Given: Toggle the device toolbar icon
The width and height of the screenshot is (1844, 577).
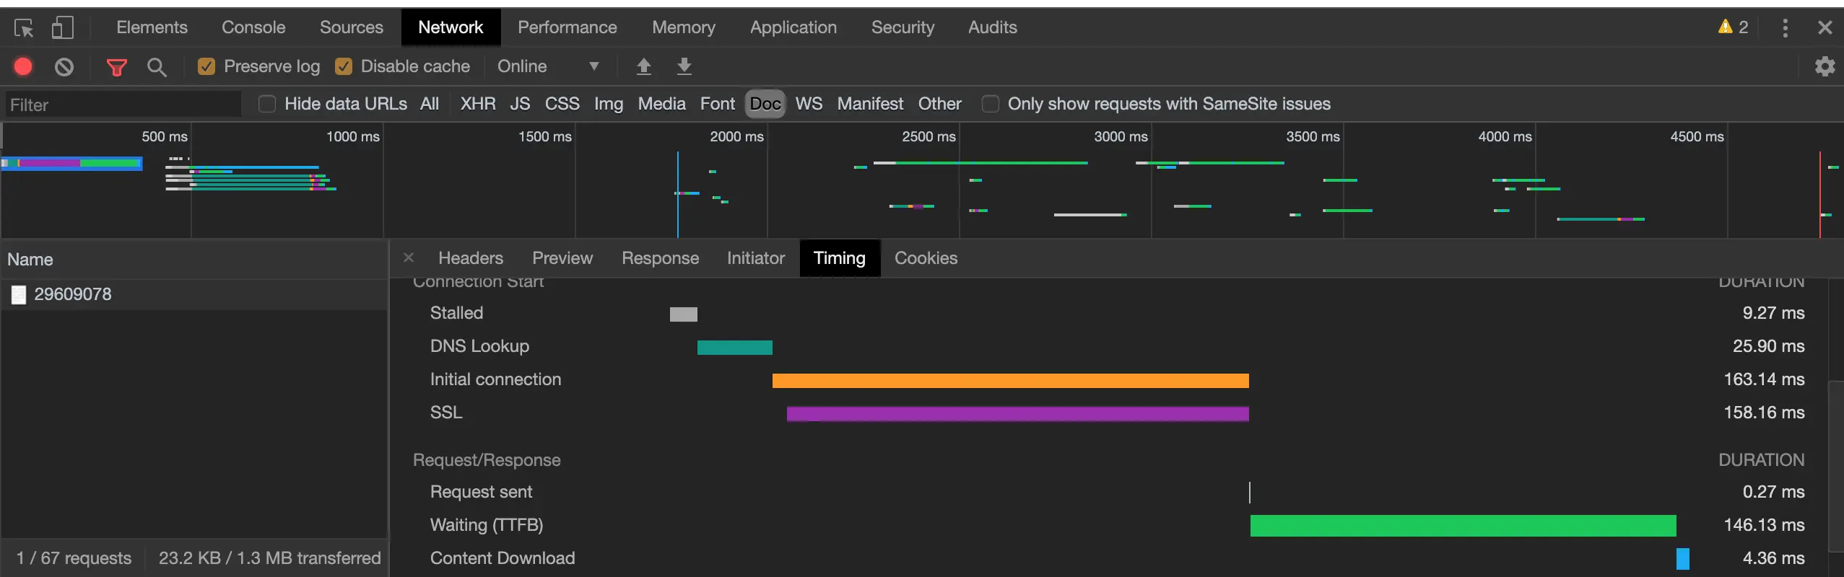Looking at the screenshot, I should [63, 28].
